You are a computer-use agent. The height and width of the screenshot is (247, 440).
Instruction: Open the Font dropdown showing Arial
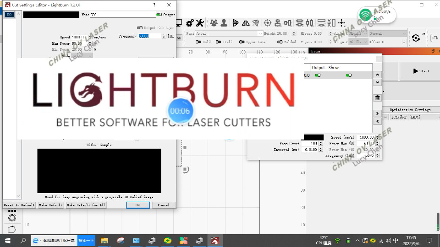pos(229,33)
